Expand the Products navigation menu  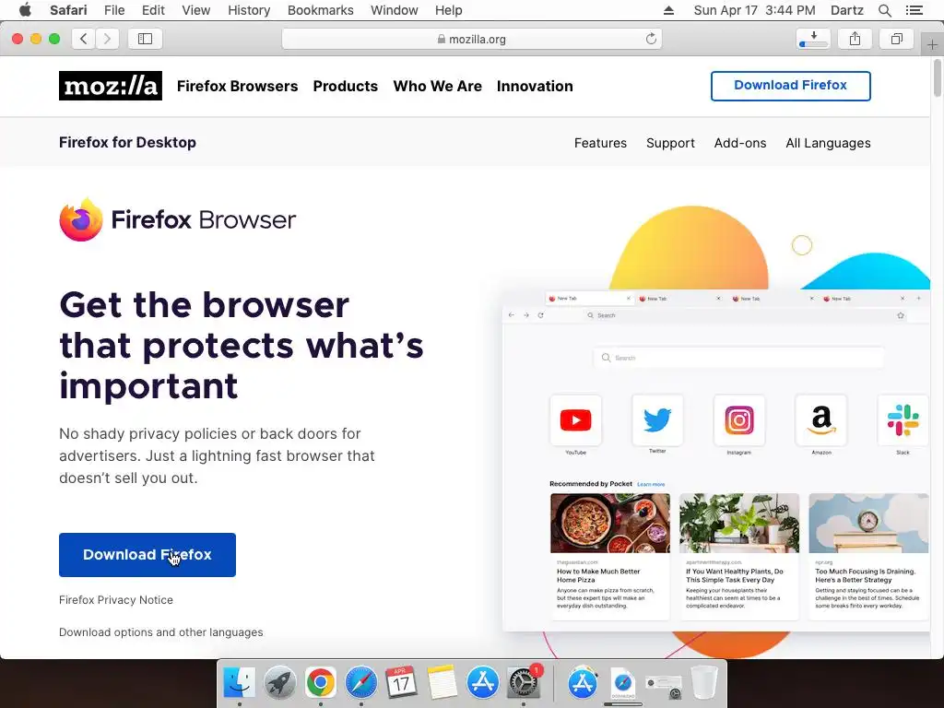coord(346,86)
